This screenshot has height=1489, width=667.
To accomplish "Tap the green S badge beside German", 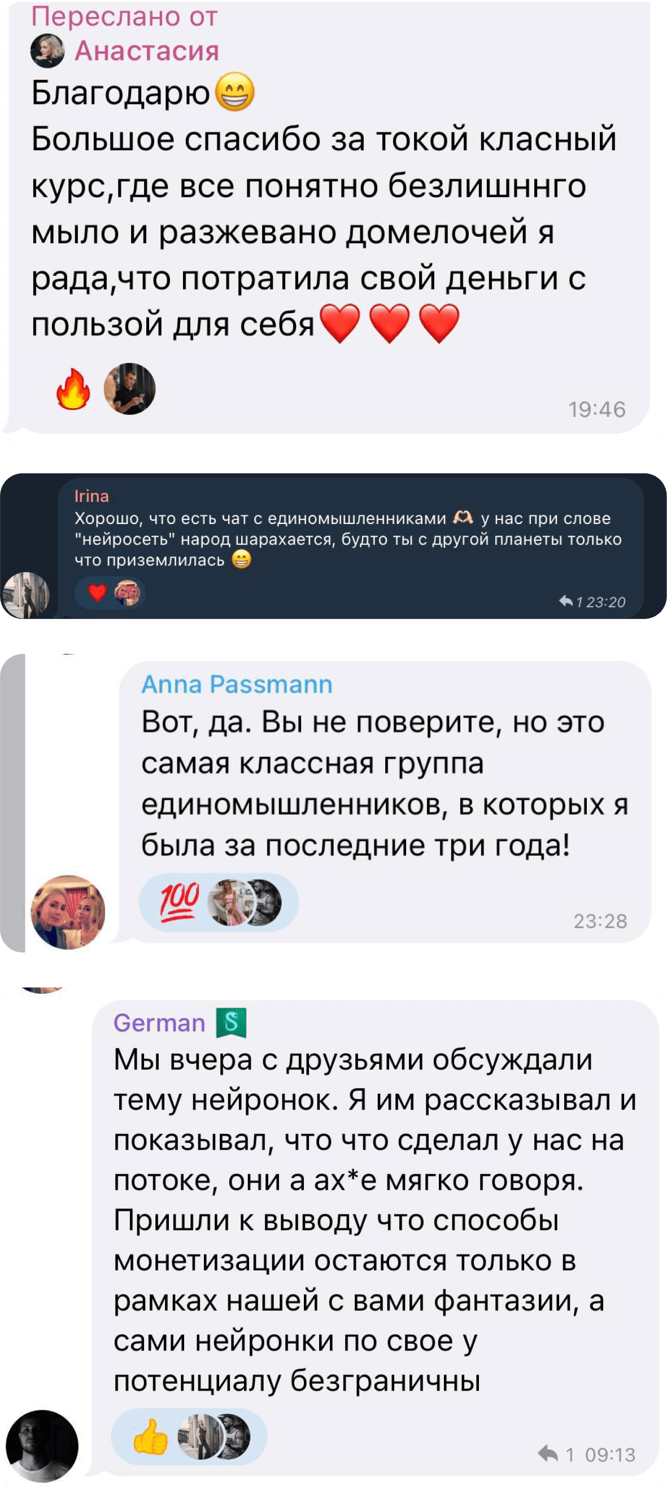I will click(x=231, y=1023).
